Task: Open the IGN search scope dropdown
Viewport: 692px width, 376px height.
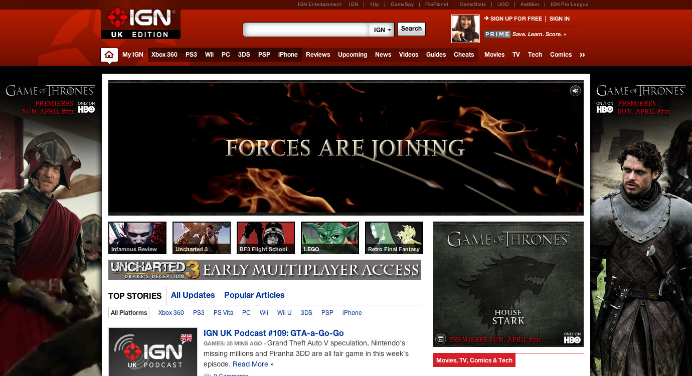Action: click(x=382, y=30)
